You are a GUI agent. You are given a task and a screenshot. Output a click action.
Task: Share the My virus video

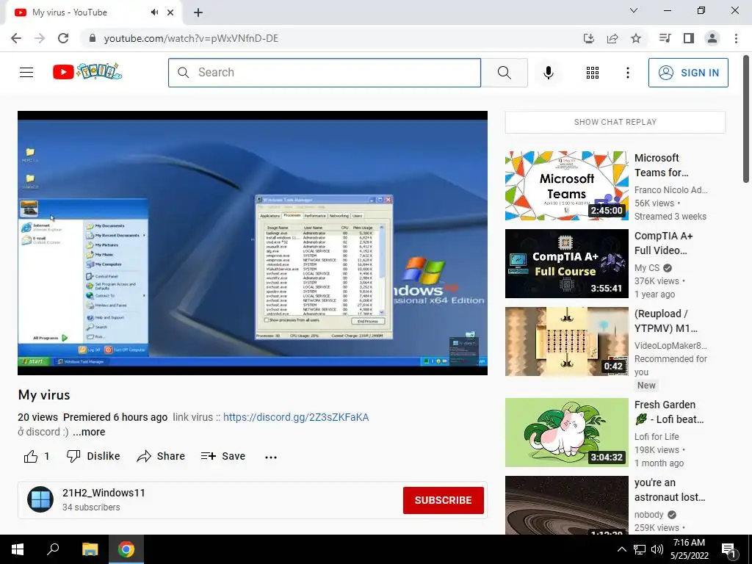pyautogui.click(x=161, y=456)
